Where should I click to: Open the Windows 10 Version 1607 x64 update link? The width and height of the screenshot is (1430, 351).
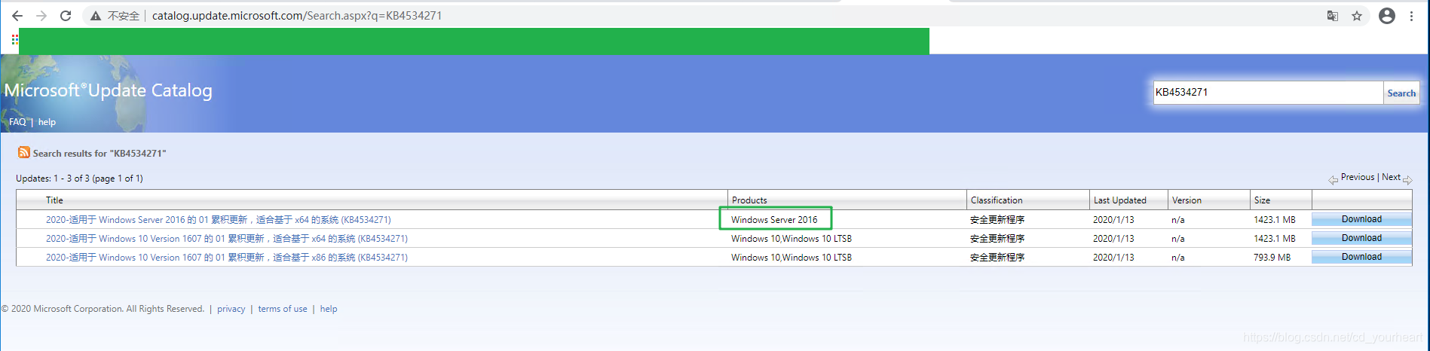[x=227, y=239]
